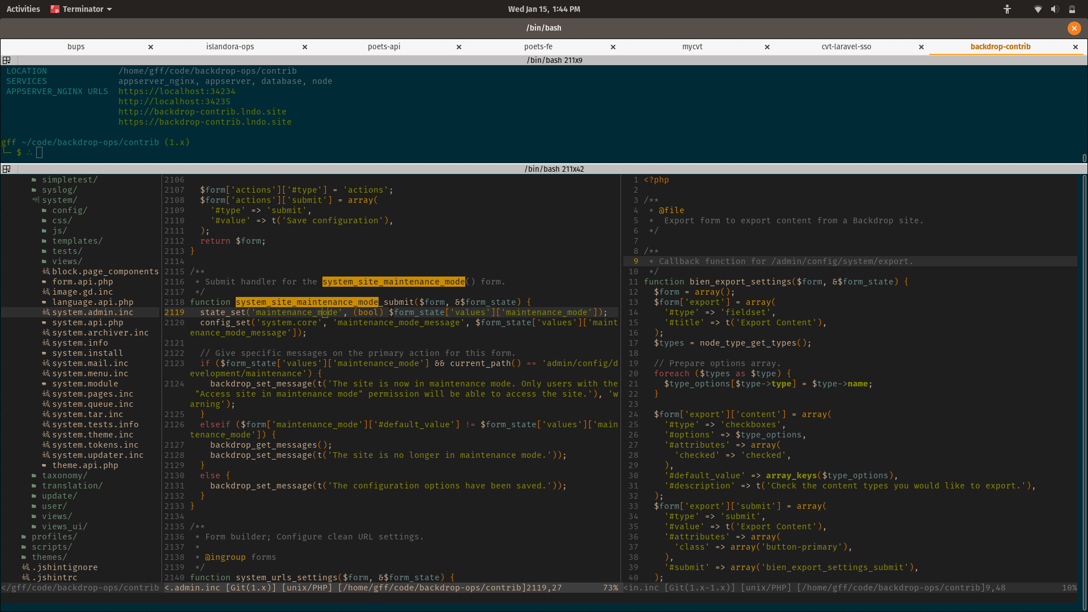Click the volume speaker icon
The width and height of the screenshot is (1088, 612).
pos(1055,9)
